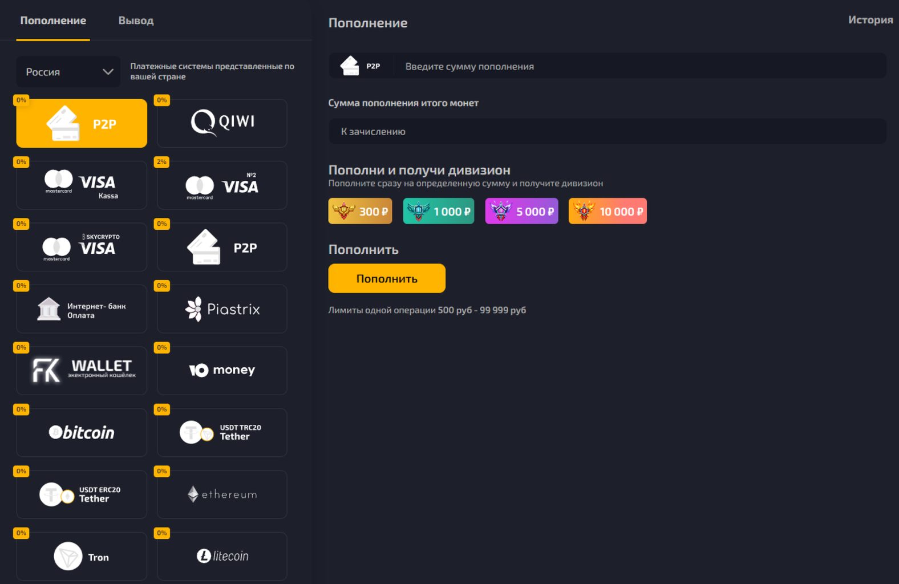Select the highlighted yellow P2P payment method
The width and height of the screenshot is (899, 584).
82,123
